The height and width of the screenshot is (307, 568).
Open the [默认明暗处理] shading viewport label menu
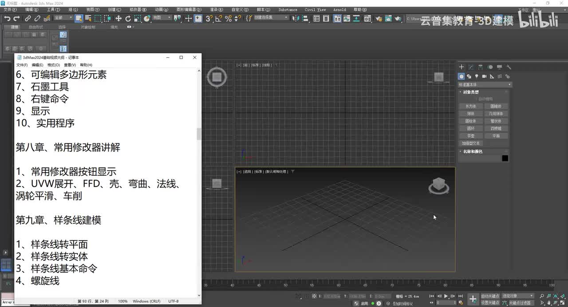276,171
